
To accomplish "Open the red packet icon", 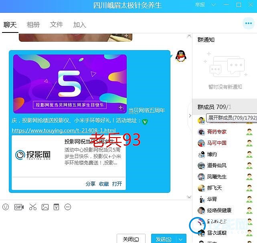I will pyautogui.click(x=56, y=207).
